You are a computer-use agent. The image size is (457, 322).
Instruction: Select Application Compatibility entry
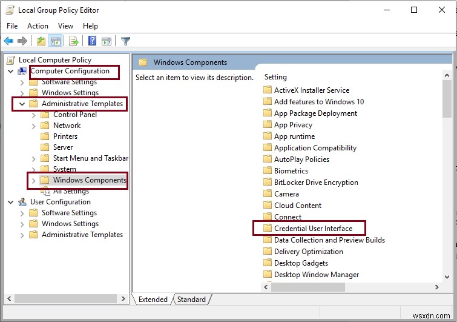tap(315, 148)
